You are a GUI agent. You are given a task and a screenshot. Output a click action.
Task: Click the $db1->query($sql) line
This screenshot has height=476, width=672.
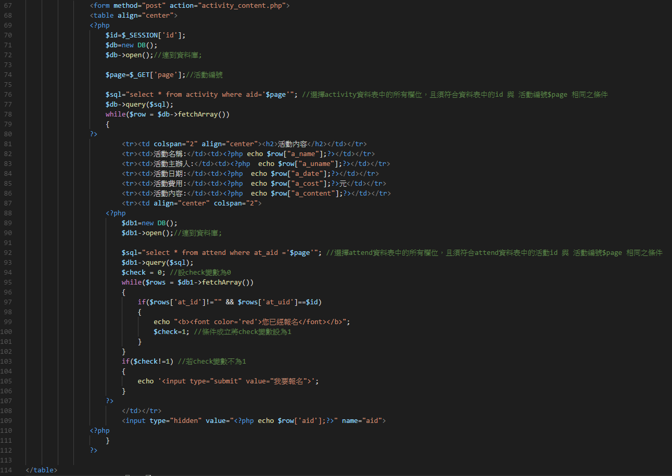tap(158, 262)
